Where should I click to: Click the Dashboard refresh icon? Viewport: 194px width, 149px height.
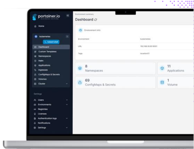tap(96, 20)
